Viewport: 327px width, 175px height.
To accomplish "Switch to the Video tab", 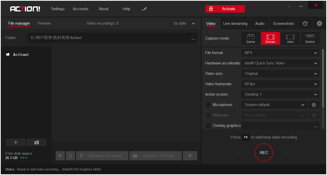I will pyautogui.click(x=211, y=24).
